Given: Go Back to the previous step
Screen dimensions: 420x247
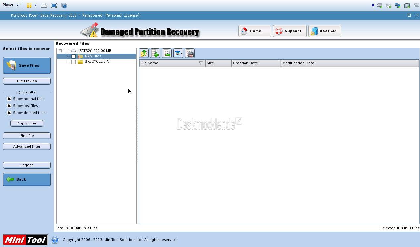Looking at the screenshot, I should [x=27, y=179].
